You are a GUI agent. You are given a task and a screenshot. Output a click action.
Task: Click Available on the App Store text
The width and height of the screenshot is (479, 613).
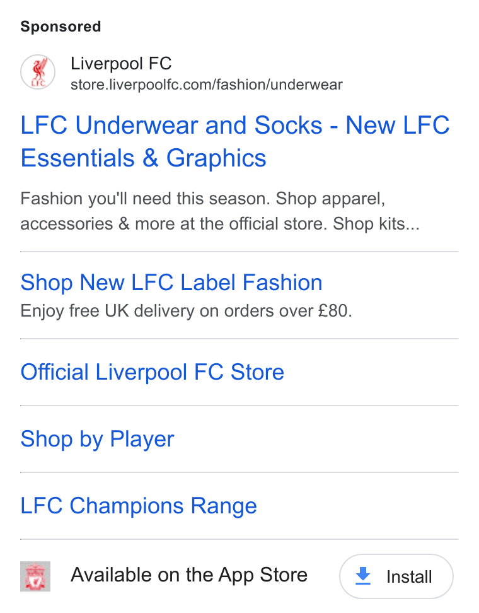point(189,575)
